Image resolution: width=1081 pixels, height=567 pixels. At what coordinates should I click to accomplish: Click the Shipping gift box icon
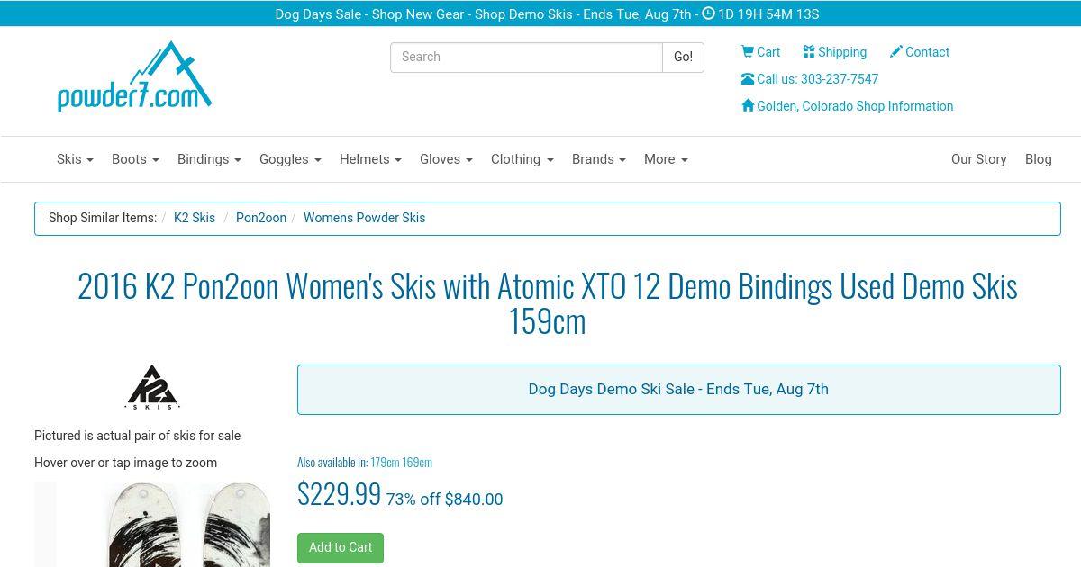click(x=809, y=52)
